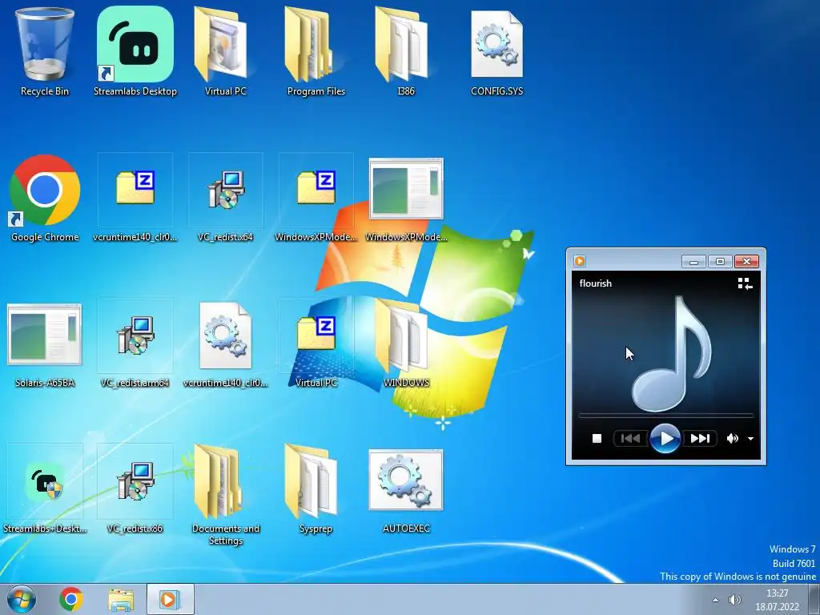The height and width of the screenshot is (615, 820).
Task: Select the Google Chrome desktop shortcut
Action: pyautogui.click(x=45, y=198)
